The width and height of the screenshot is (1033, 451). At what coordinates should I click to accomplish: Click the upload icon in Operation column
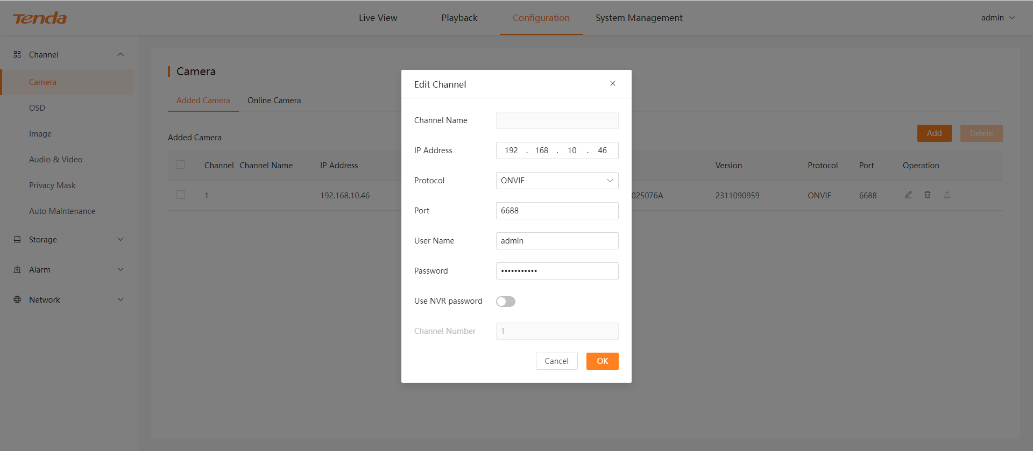[x=947, y=195]
